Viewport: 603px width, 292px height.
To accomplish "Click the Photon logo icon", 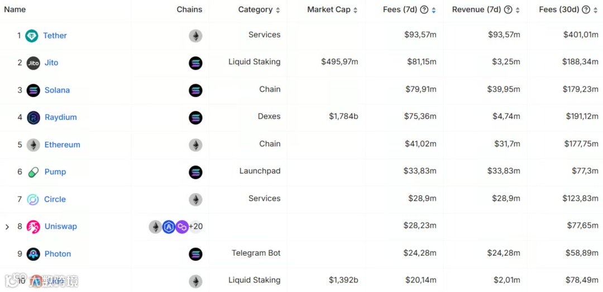I will tap(33, 254).
